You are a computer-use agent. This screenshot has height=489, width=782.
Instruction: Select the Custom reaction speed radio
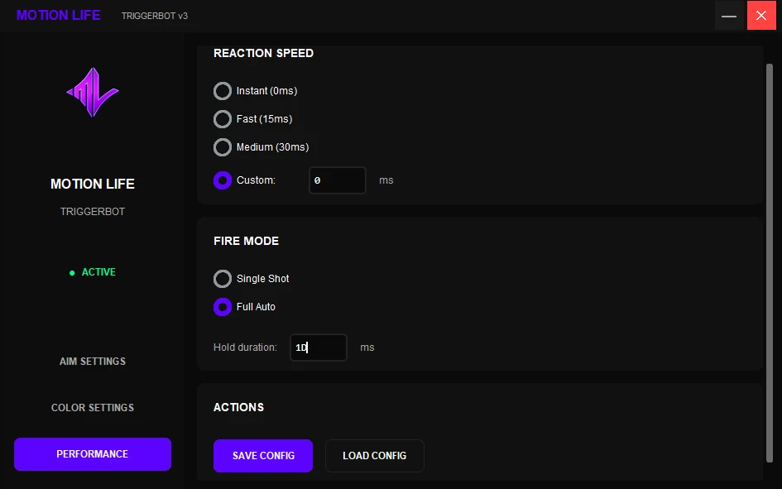click(x=223, y=180)
